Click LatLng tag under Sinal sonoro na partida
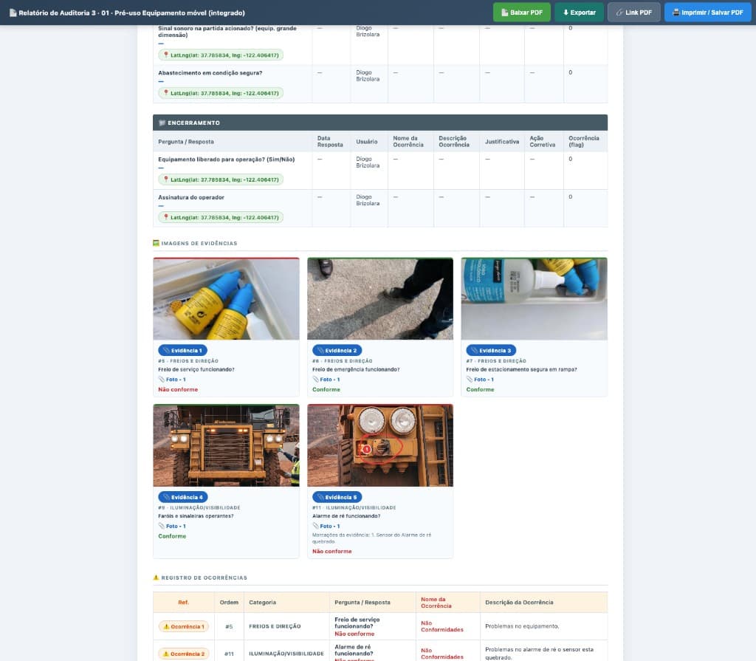This screenshot has height=661, width=756. coord(221,55)
